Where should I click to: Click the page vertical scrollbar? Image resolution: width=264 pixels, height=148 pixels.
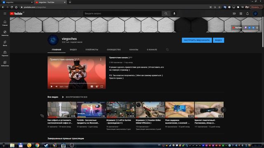coord(263,32)
